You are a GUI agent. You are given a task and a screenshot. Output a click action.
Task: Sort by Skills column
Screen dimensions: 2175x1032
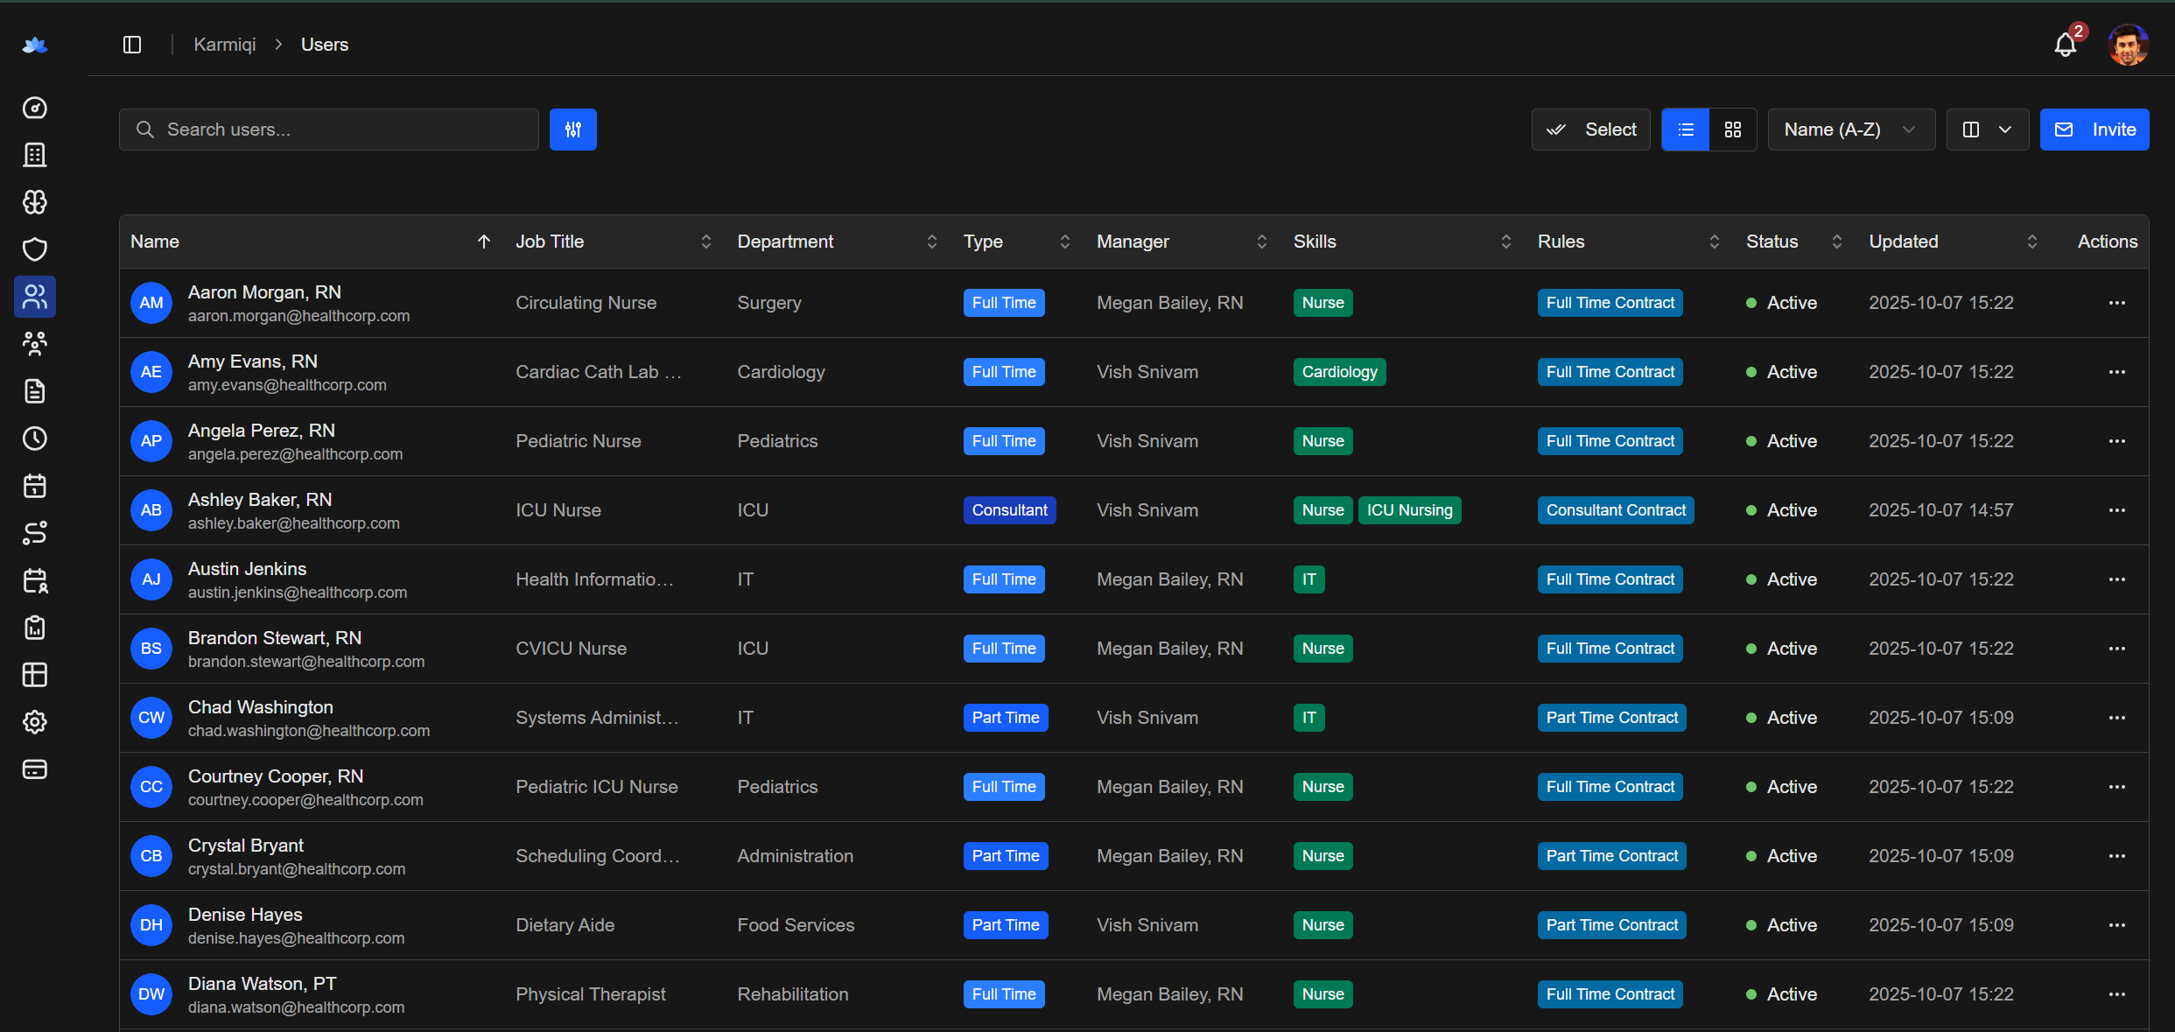[x=1506, y=242]
